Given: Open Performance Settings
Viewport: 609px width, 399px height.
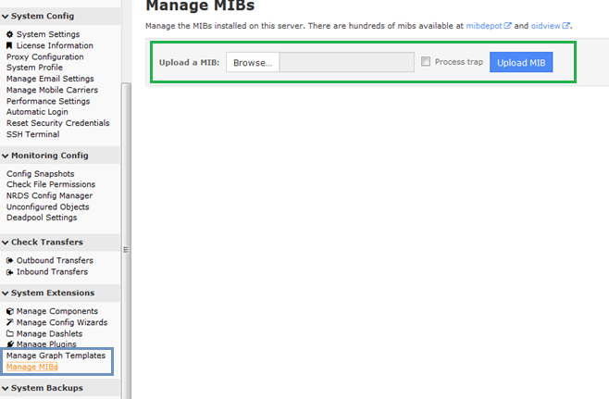Looking at the screenshot, I should 48,101.
